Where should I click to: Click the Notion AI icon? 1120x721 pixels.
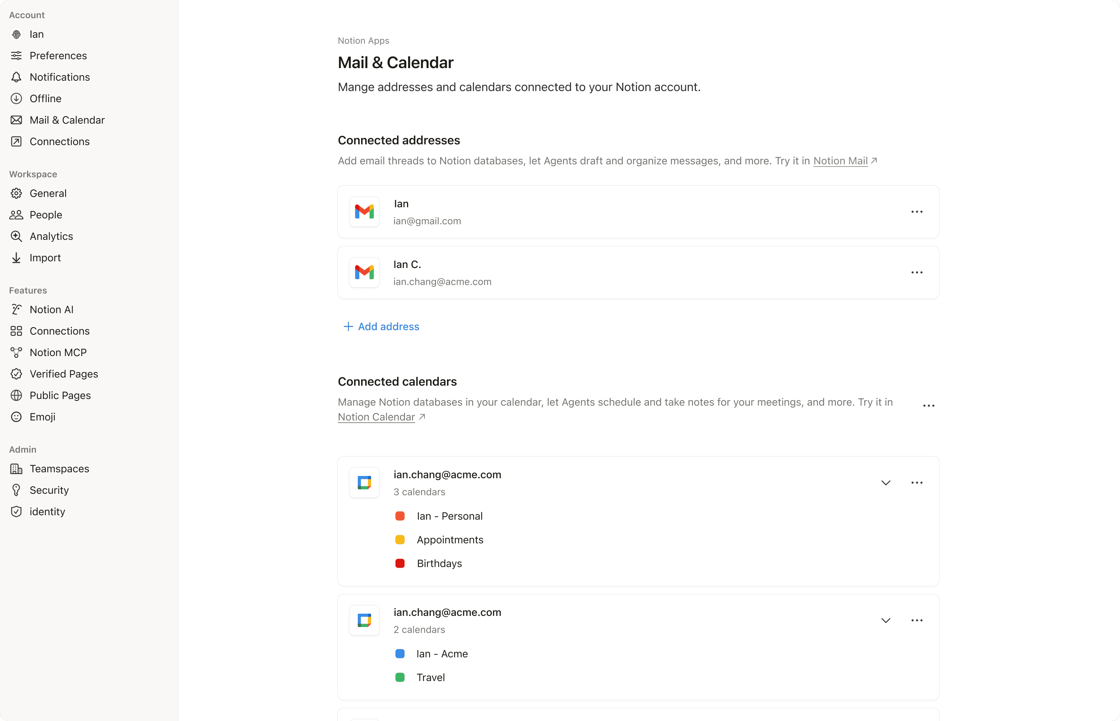click(16, 309)
